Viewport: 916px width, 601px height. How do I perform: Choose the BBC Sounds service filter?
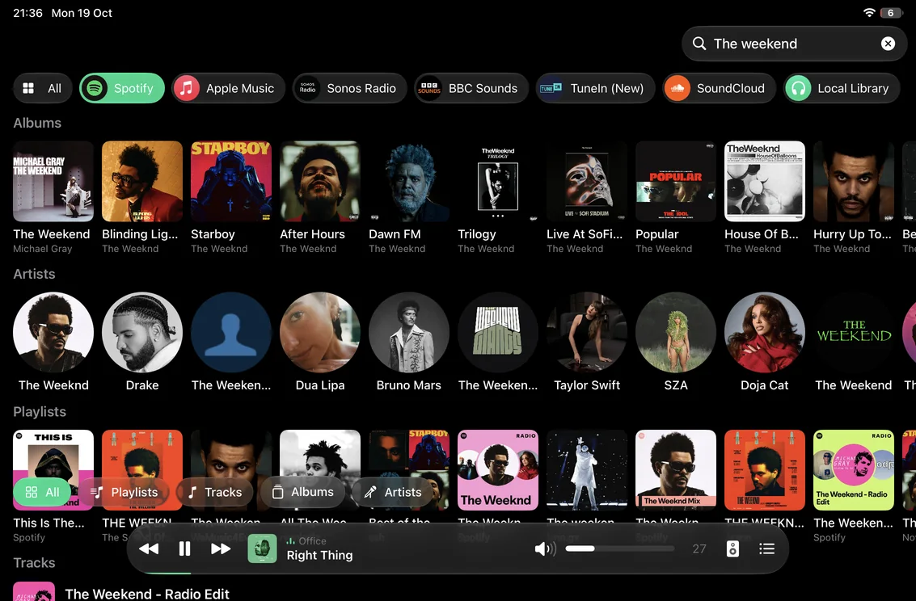[x=471, y=88]
